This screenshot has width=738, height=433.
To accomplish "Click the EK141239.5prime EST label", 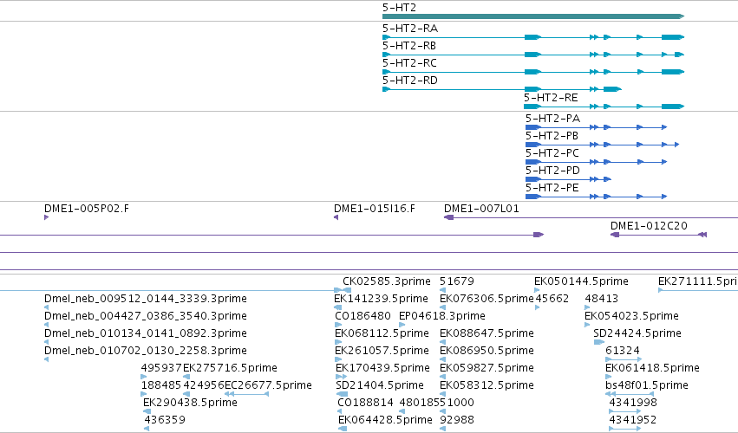I will (382, 299).
